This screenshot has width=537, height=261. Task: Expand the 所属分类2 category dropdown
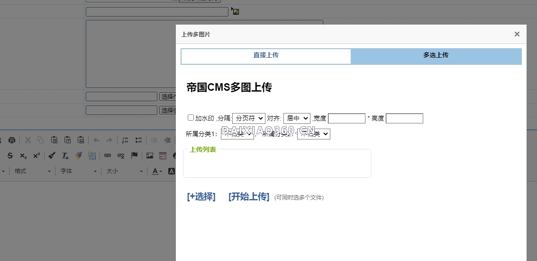313,134
